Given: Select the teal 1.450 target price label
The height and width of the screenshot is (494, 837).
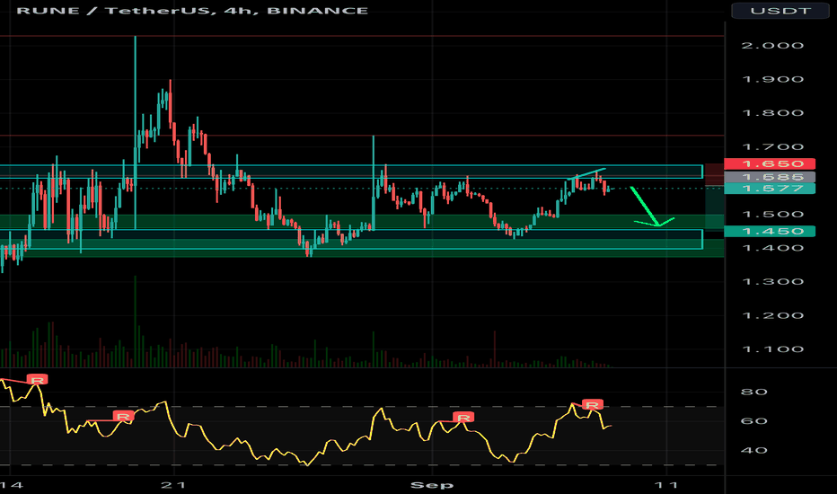Looking at the screenshot, I should 770,231.
